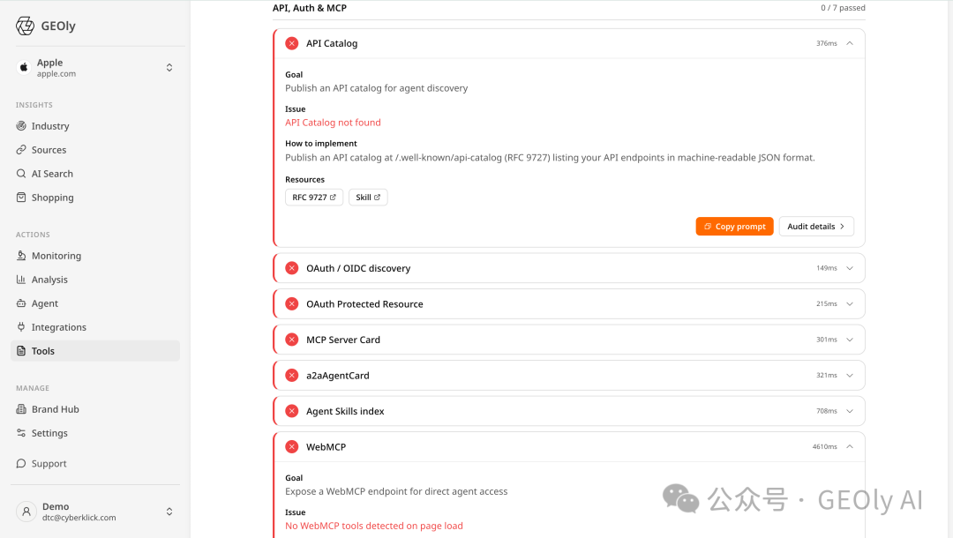The image size is (953, 538).
Task: Open Sources via the link icon
Action: pyautogui.click(x=21, y=149)
